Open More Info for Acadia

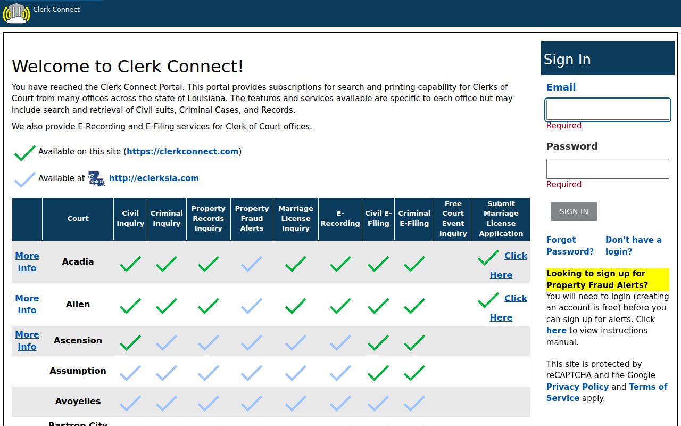[x=27, y=262]
